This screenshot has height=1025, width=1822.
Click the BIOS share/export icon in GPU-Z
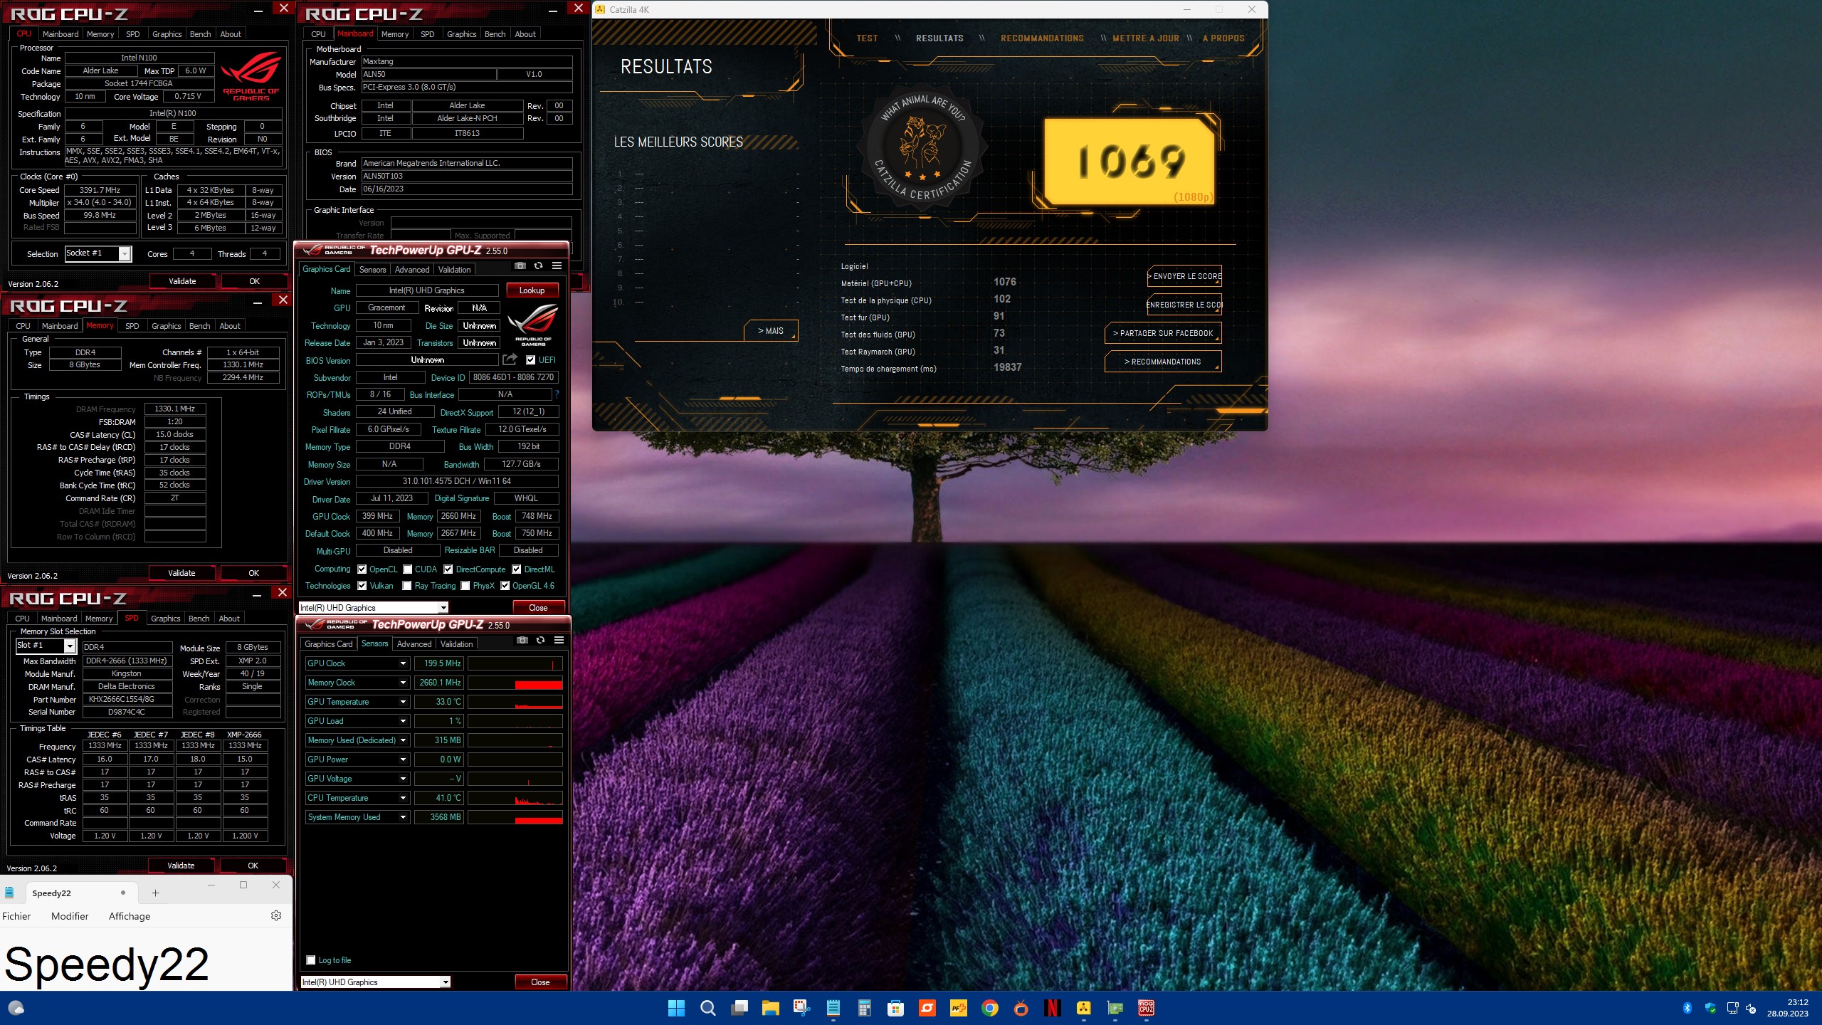pyautogui.click(x=510, y=359)
